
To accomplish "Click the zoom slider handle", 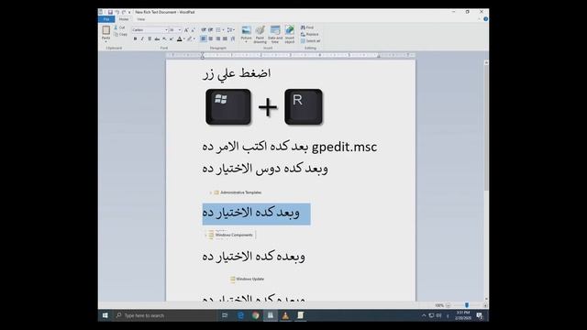I will coord(467,305).
